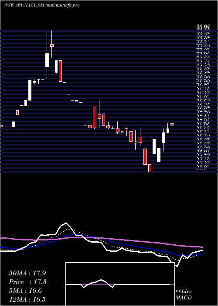
Task: Click the <<Live MACD label
Action: click(x=184, y=294)
